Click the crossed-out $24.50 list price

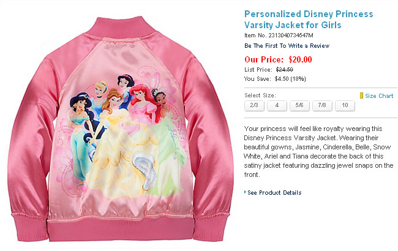(285, 70)
